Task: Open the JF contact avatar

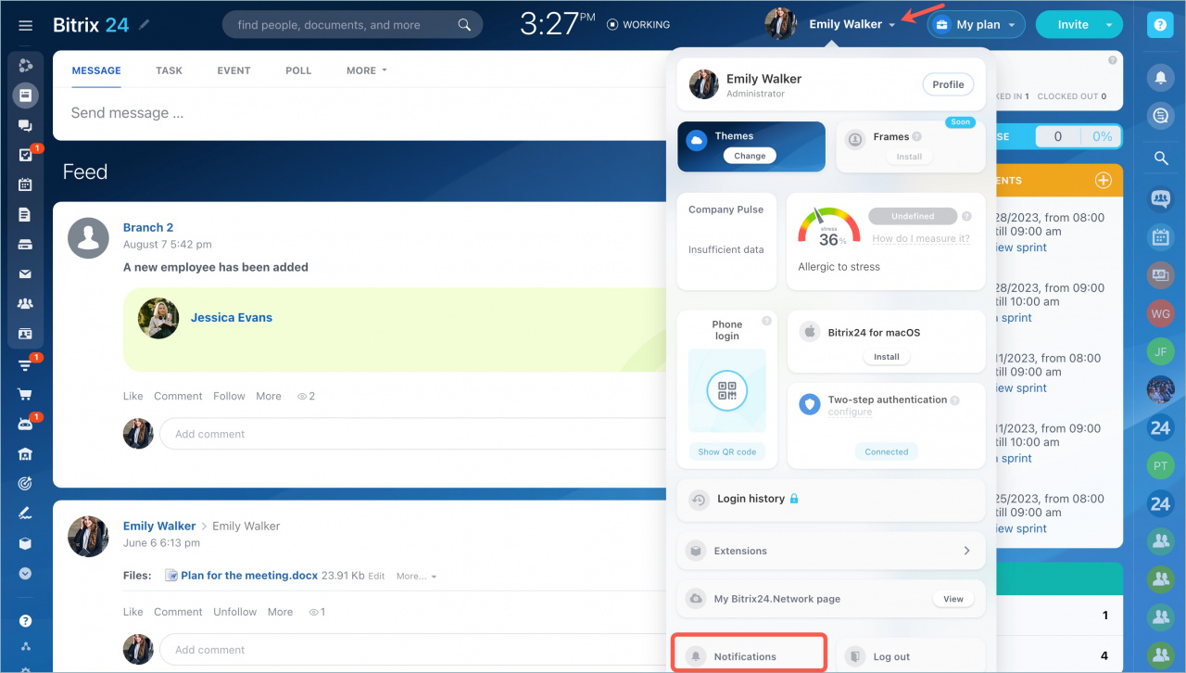Action: tap(1160, 351)
